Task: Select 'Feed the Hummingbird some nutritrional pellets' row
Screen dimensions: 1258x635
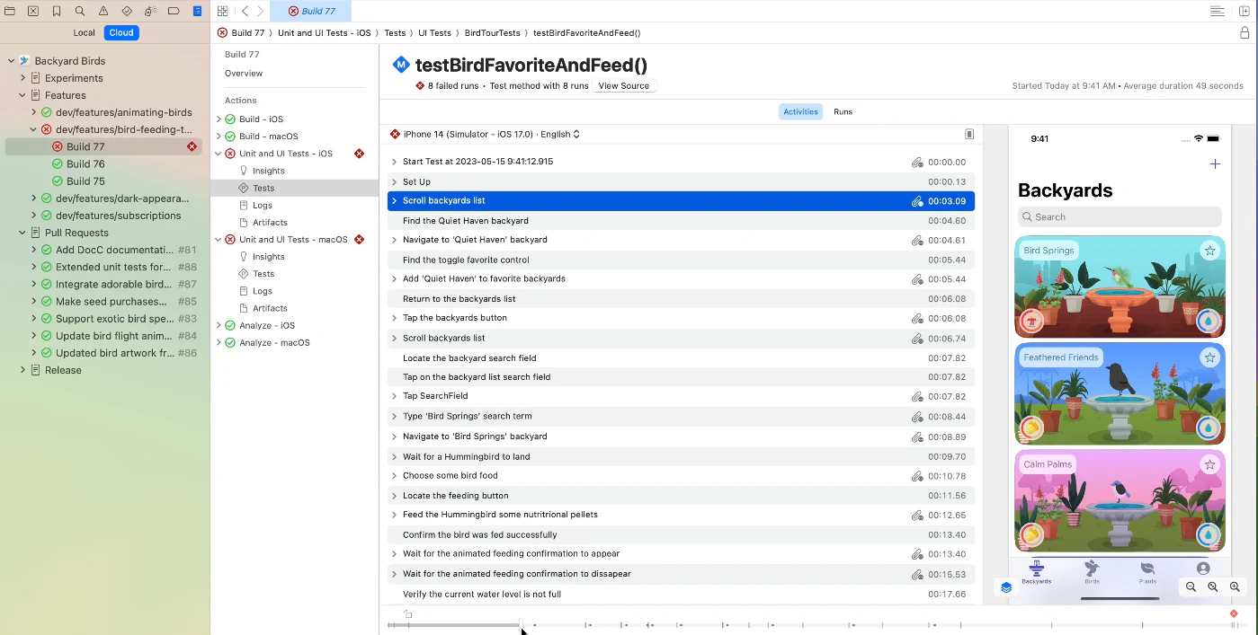Action: pos(681,516)
